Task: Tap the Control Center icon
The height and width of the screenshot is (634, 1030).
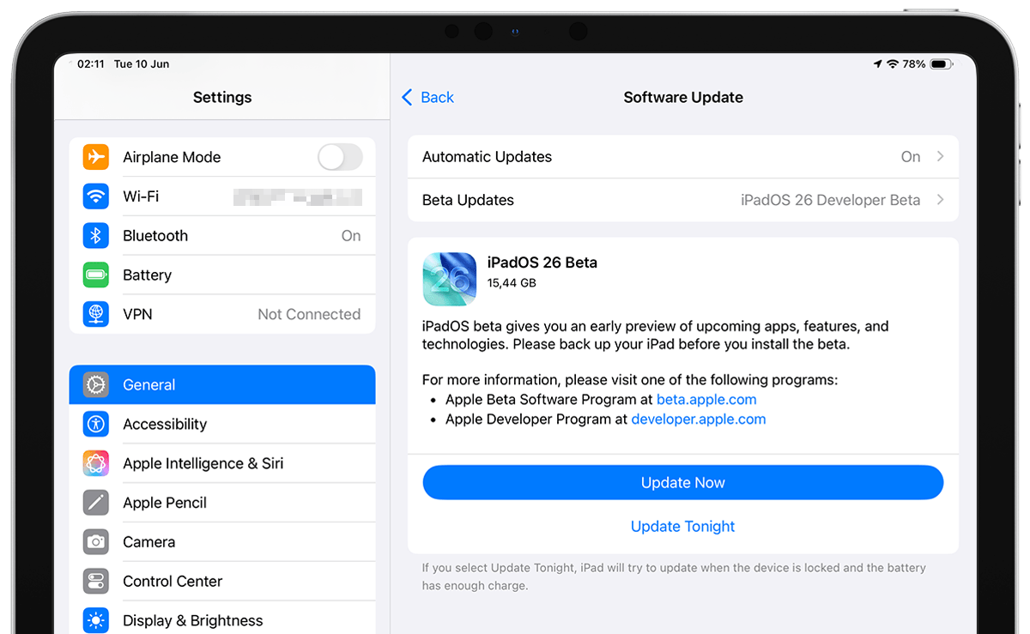Action: click(x=96, y=581)
